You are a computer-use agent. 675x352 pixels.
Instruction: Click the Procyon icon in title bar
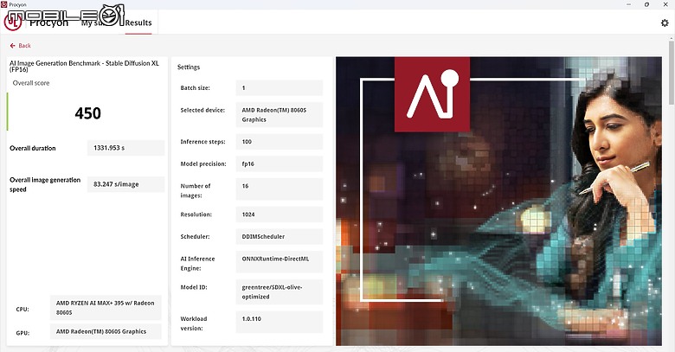3,4
